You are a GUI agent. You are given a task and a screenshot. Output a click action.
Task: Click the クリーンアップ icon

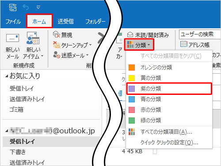point(57,45)
